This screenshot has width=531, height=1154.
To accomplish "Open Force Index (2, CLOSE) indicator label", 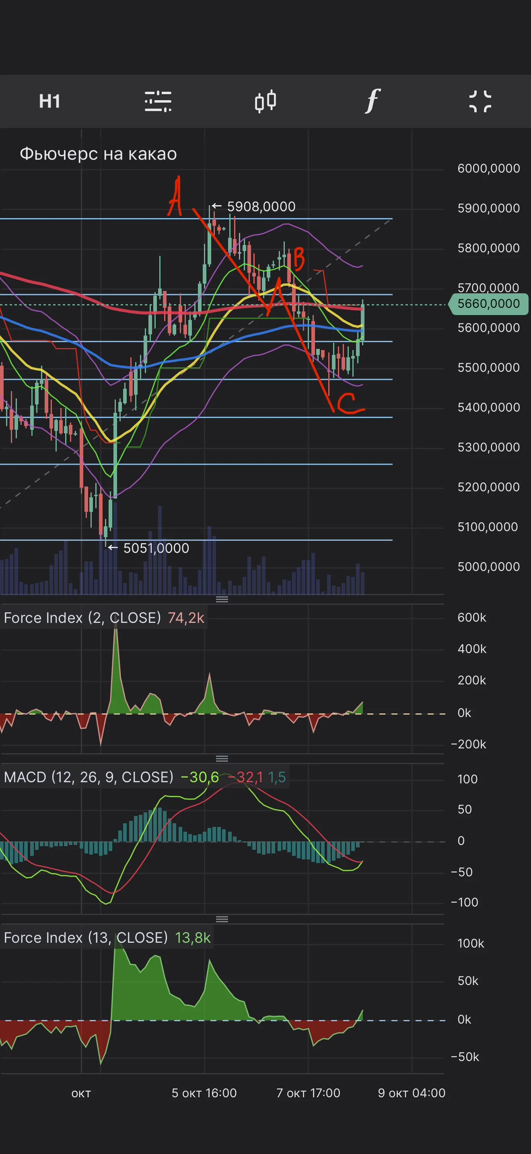I will point(82,618).
